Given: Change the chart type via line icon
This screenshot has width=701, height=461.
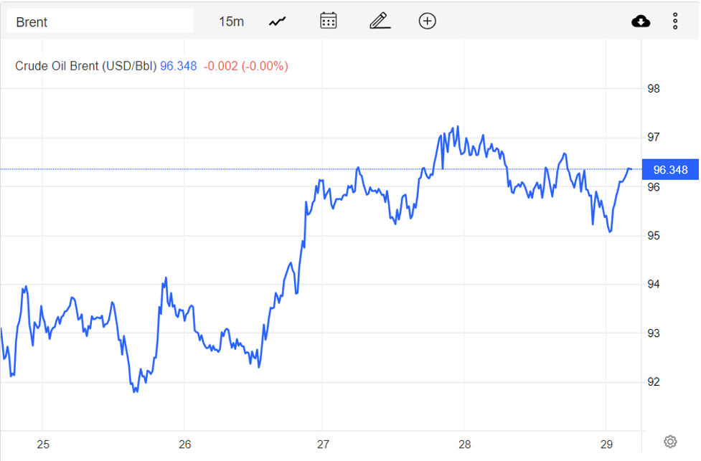Looking at the screenshot, I should [277, 22].
